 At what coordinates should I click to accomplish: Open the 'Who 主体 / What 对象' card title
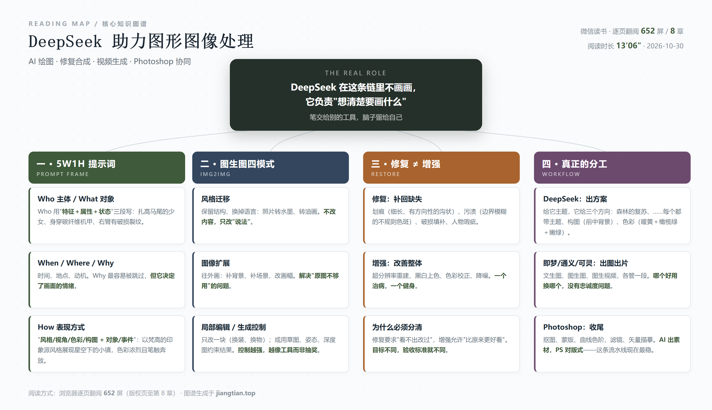pyautogui.click(x=76, y=199)
